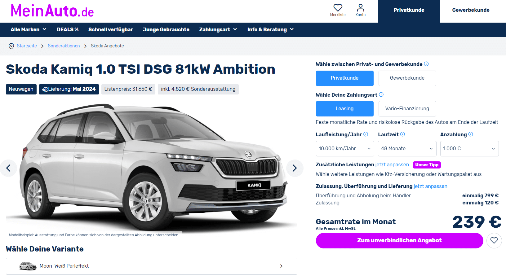Click the Wähle Deine Variante heading
Screen dimensions: 506x280
point(45,249)
